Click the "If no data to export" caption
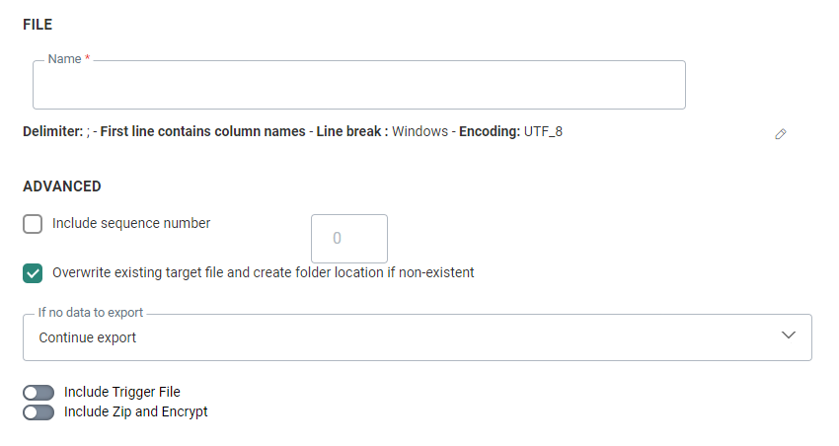Image resolution: width=839 pixels, height=446 pixels. [x=91, y=313]
